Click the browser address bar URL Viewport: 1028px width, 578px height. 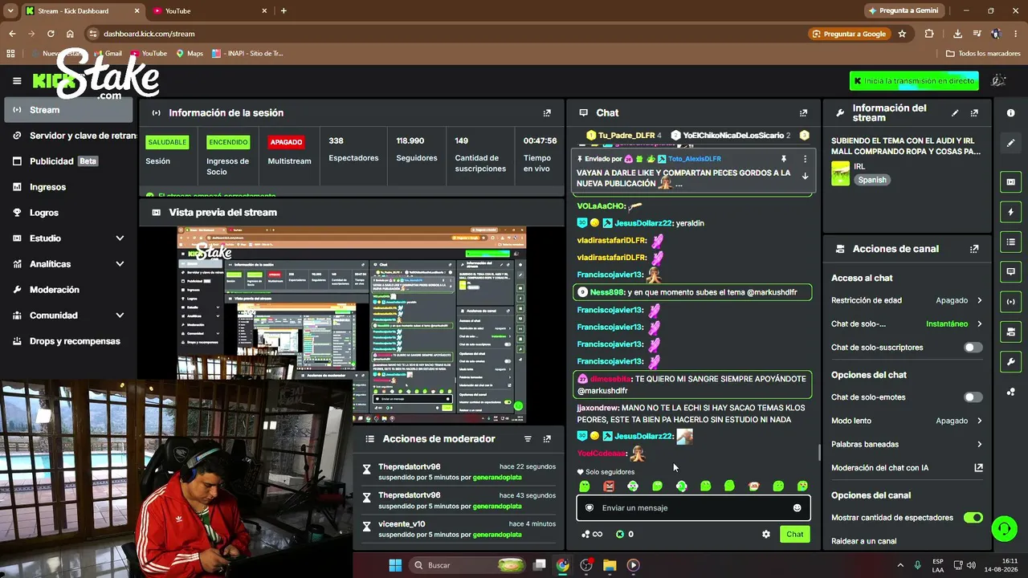pyautogui.click(x=149, y=34)
